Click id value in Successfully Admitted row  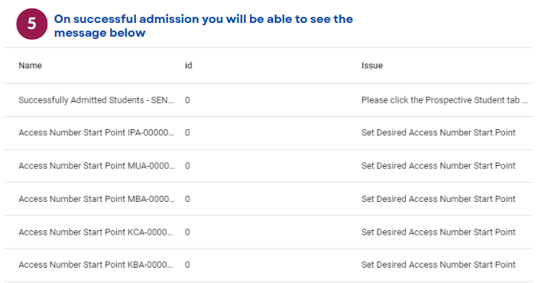coord(187,100)
